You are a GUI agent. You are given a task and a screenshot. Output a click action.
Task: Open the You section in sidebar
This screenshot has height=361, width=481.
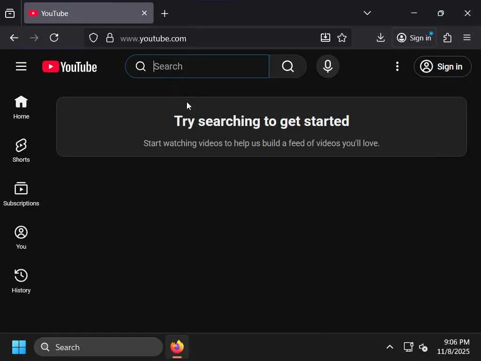(21, 237)
